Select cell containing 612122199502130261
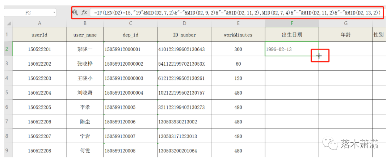 click(184, 78)
